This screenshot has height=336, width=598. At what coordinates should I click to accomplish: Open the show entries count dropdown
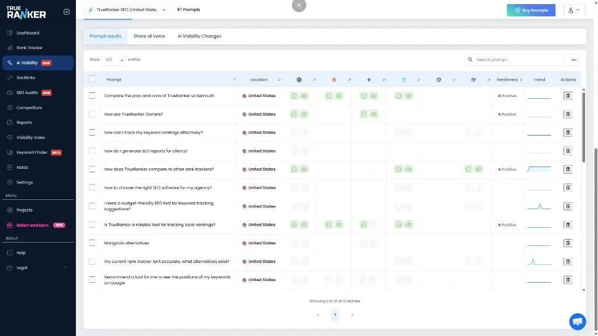(114, 60)
